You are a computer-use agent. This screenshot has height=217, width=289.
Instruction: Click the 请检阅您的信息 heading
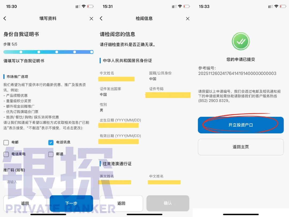[117, 34]
